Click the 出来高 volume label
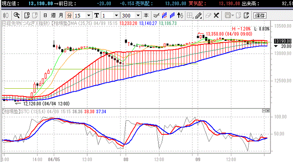The image size is (293, 162). tap(250, 4)
